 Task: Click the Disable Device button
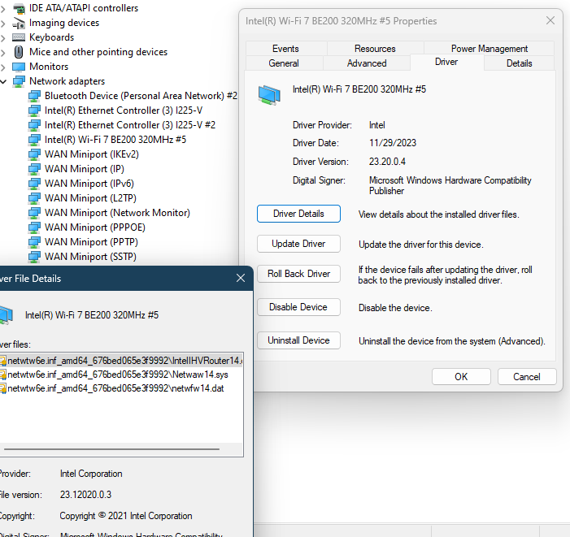[x=298, y=307]
